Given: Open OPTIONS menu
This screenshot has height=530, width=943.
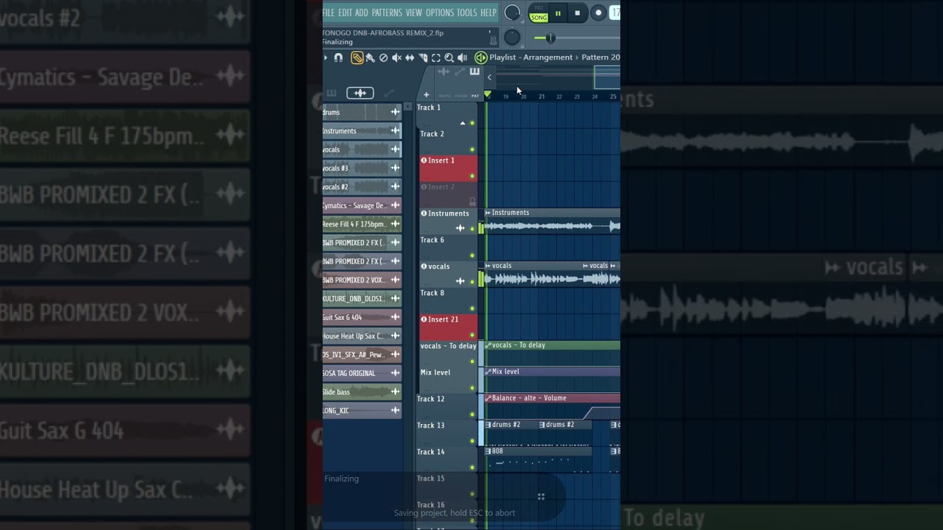Looking at the screenshot, I should (440, 13).
